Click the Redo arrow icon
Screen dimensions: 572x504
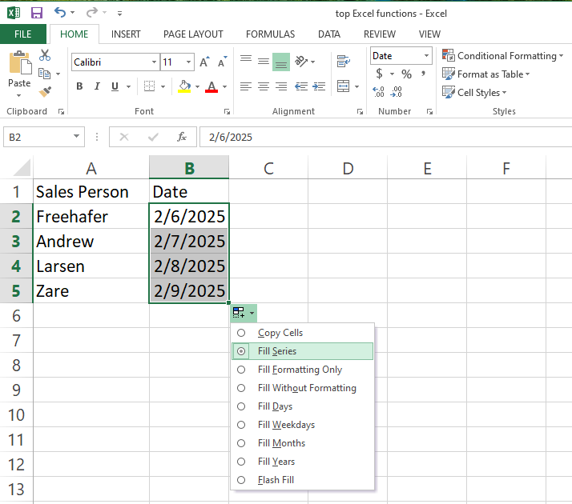click(91, 12)
